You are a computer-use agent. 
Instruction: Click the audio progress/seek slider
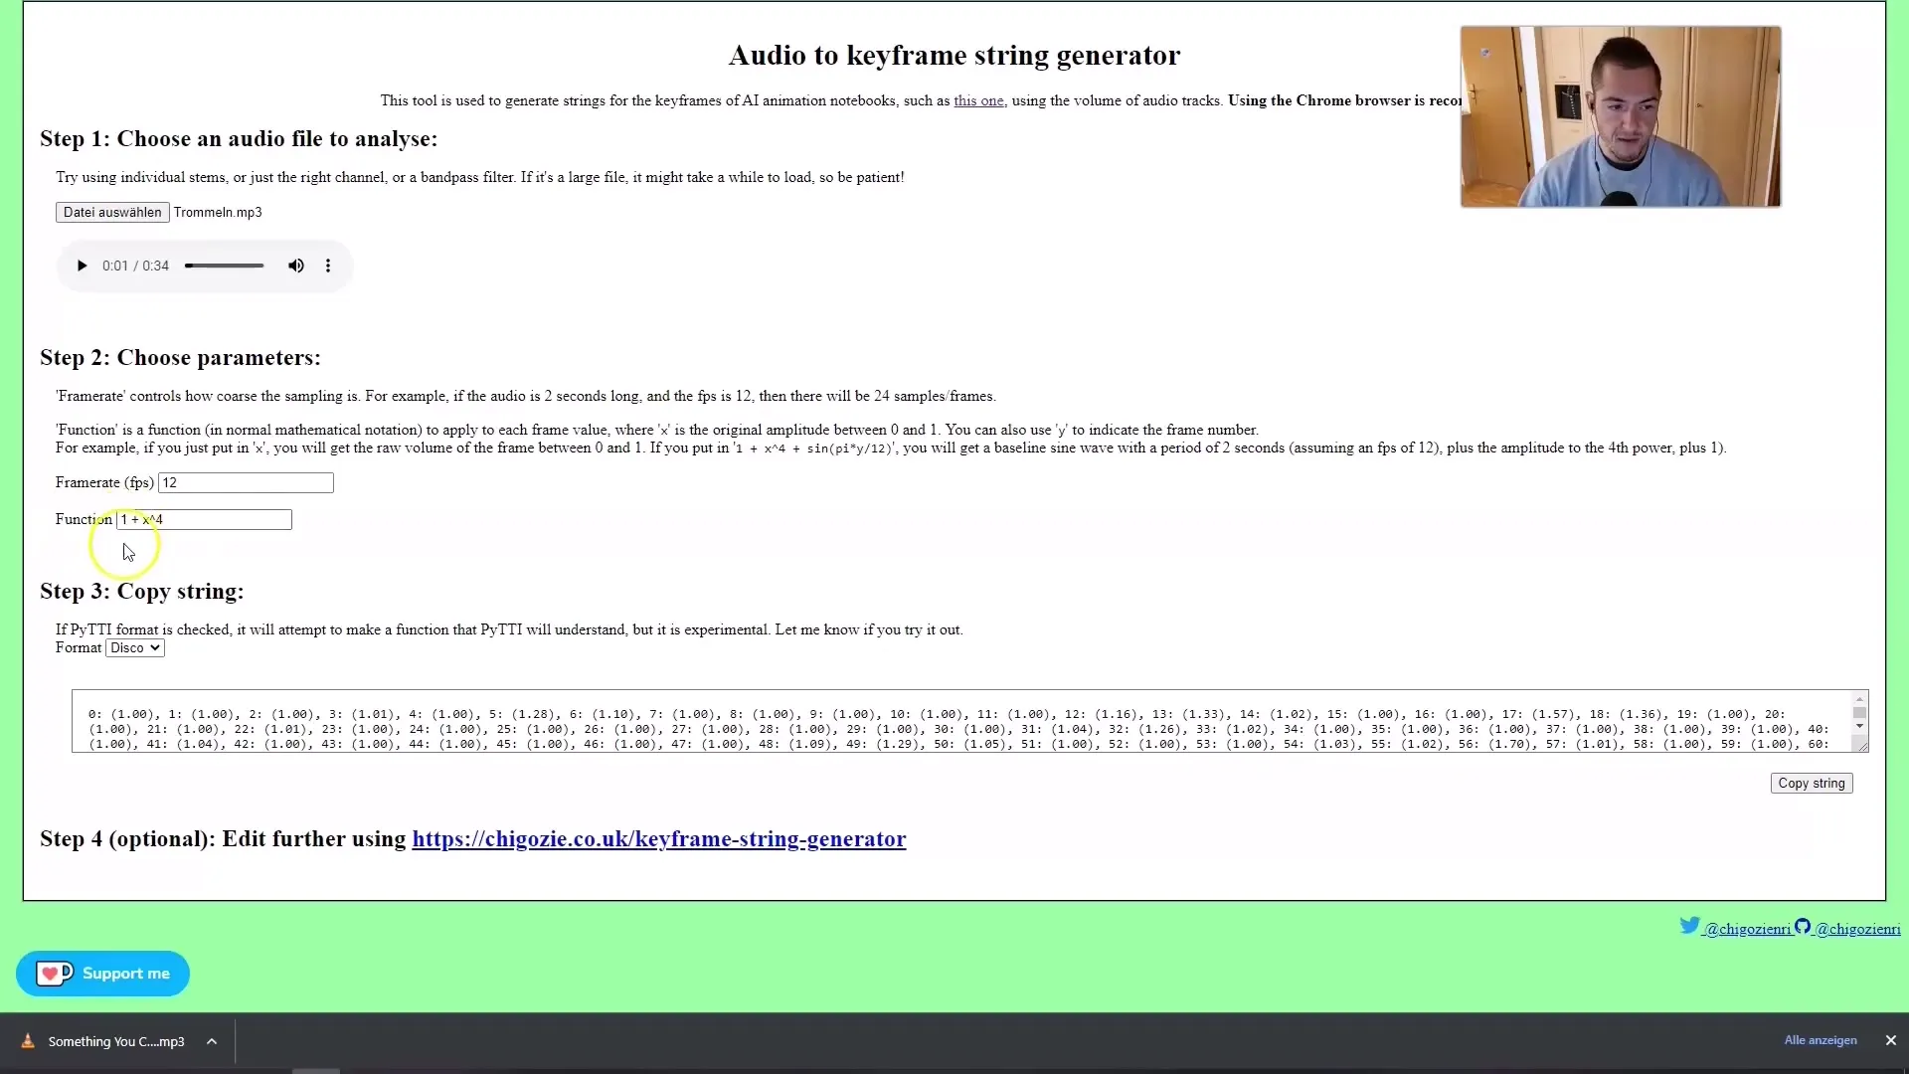224,265
